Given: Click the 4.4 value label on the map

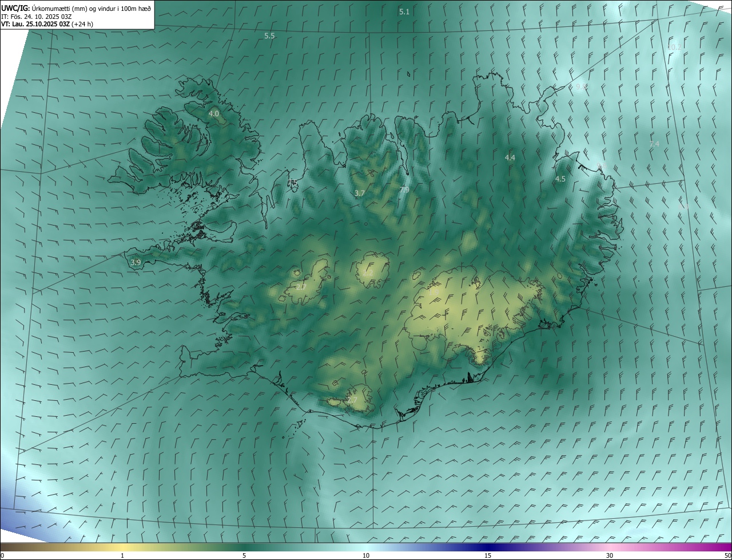Looking at the screenshot, I should tap(510, 157).
